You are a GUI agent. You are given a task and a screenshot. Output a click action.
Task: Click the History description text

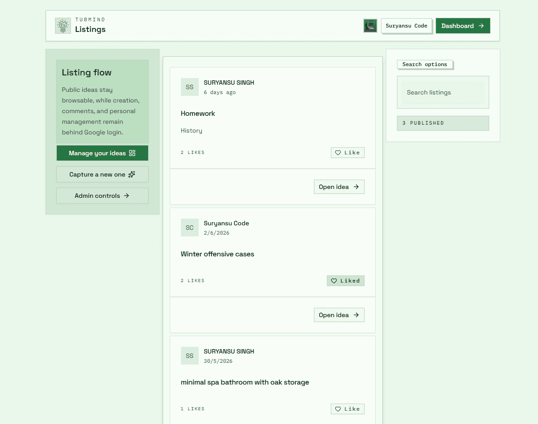192,130
